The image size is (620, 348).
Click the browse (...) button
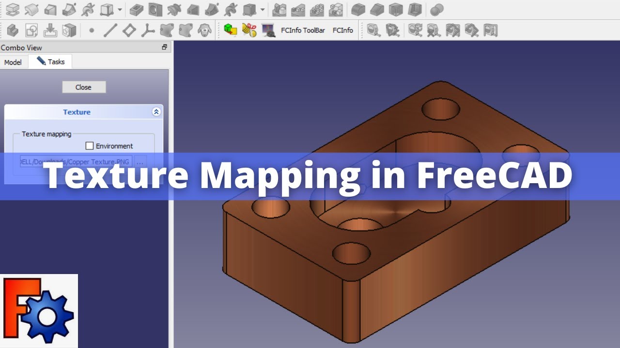coord(140,162)
